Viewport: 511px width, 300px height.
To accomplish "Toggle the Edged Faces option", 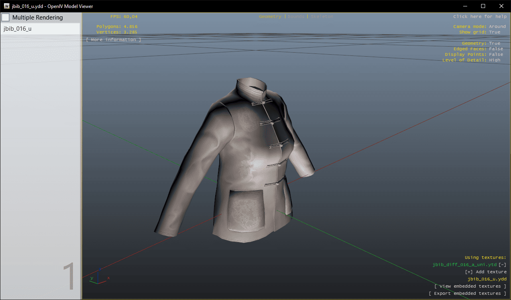I will click(x=496, y=49).
